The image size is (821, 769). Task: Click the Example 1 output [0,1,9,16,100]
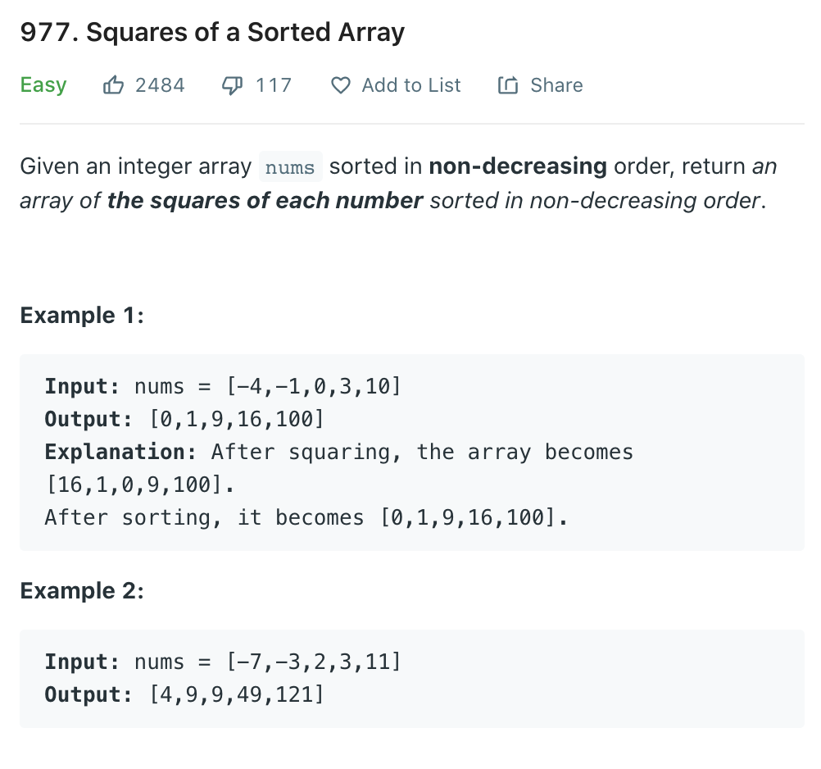point(237,419)
